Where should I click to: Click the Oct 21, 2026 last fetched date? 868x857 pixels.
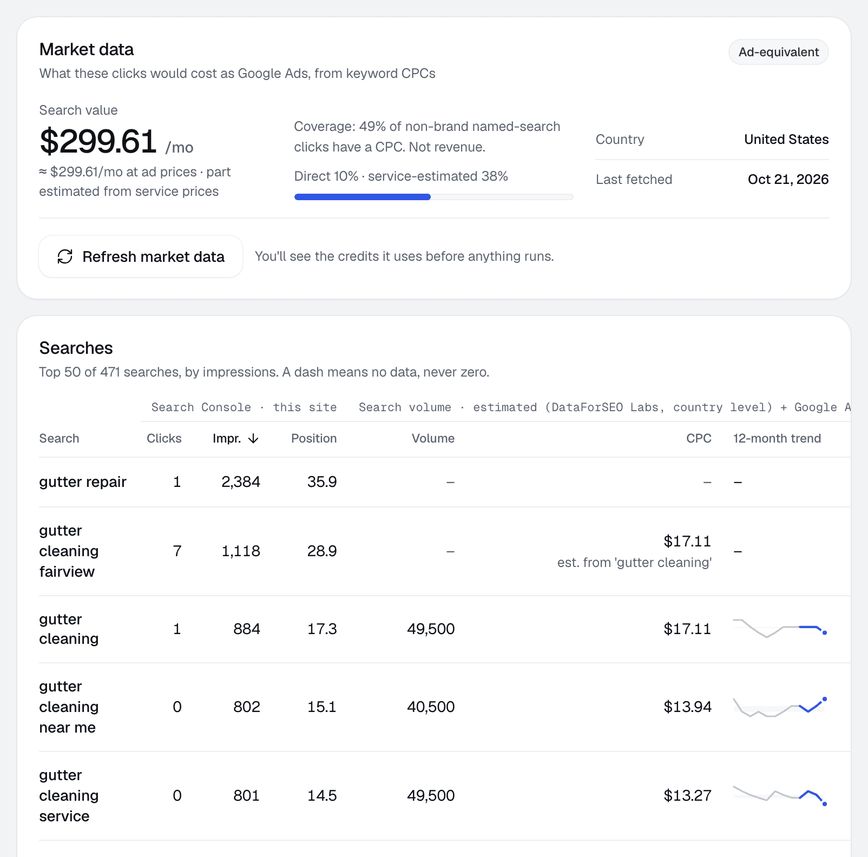pos(788,179)
